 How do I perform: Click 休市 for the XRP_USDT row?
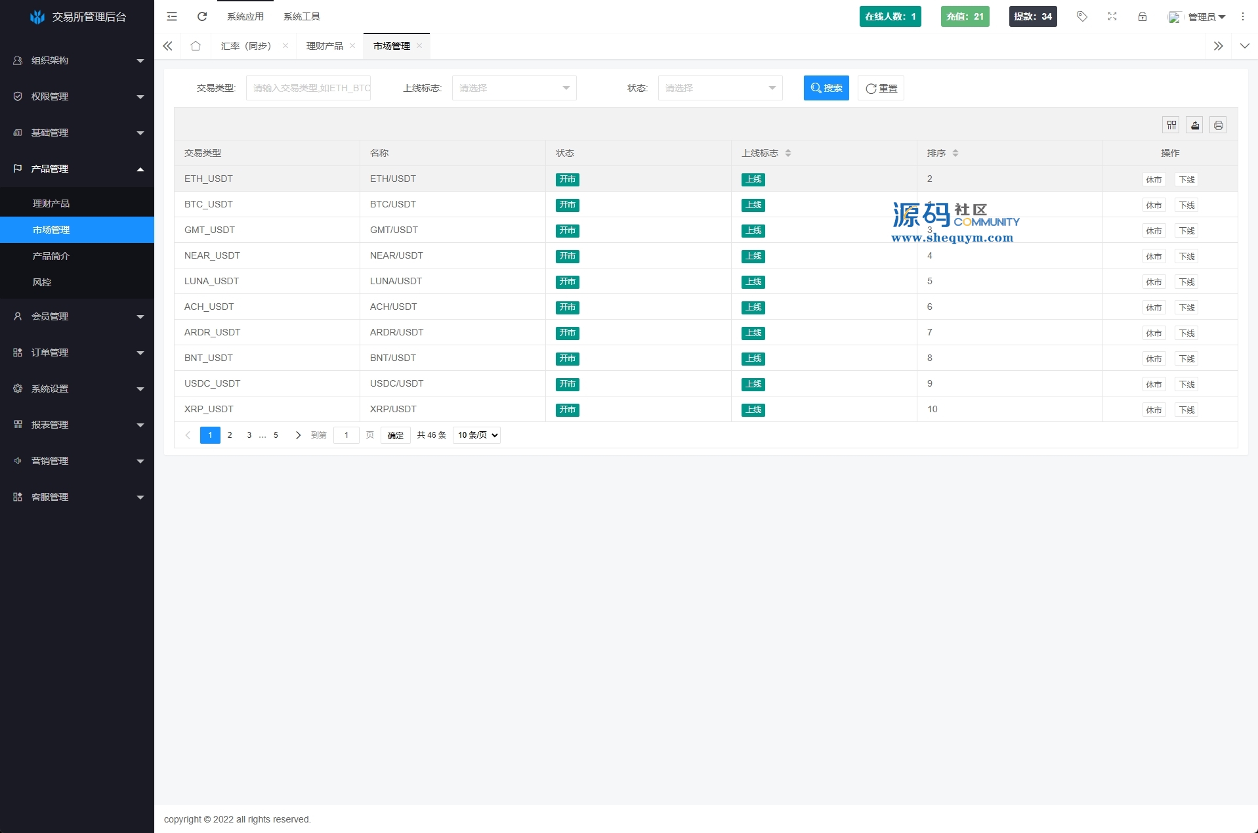pyautogui.click(x=1154, y=410)
